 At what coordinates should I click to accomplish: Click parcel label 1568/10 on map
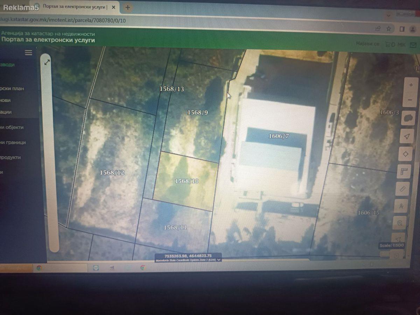pyautogui.click(x=187, y=181)
